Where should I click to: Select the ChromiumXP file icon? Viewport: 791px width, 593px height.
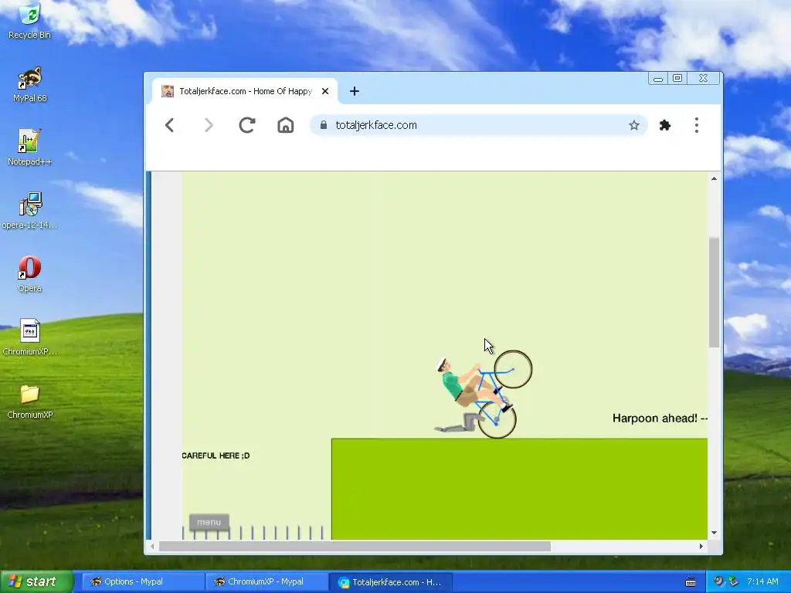pyautogui.click(x=30, y=337)
